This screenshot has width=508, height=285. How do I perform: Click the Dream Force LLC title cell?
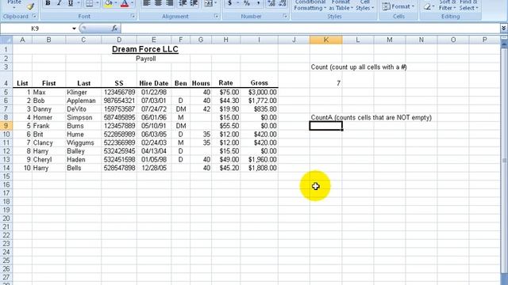[145, 49]
